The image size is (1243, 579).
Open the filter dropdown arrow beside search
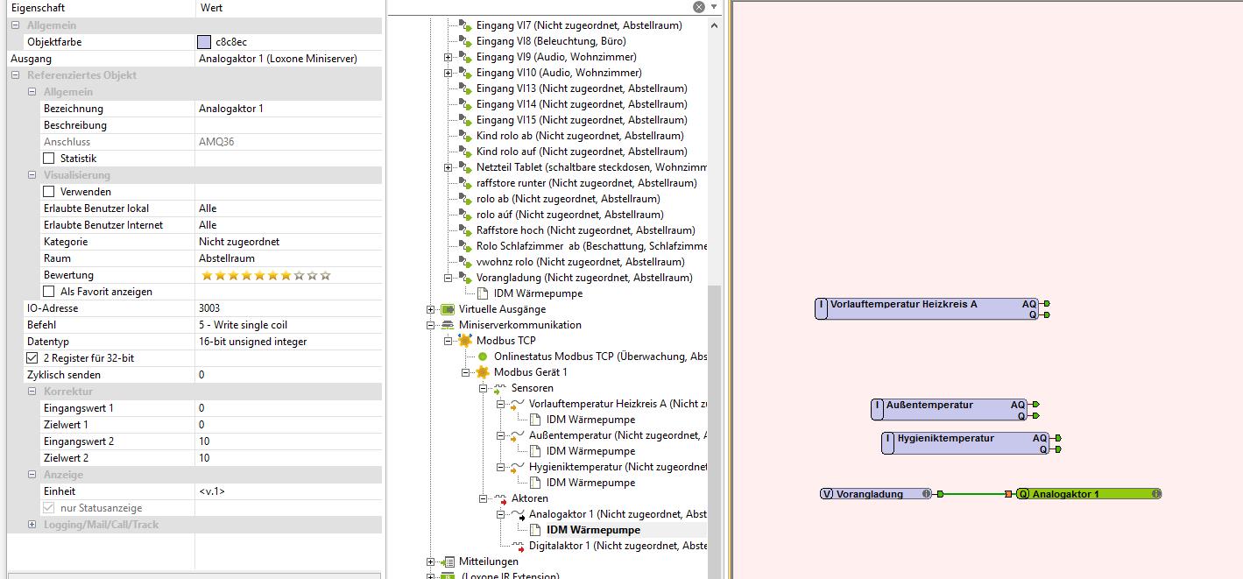coord(715,7)
